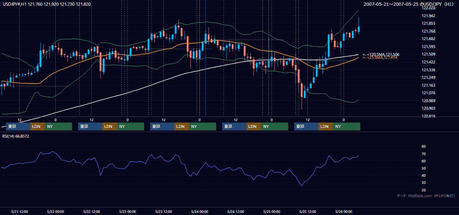Click price axis value 121.422
This screenshot has height=215, width=459.
(x=428, y=62)
